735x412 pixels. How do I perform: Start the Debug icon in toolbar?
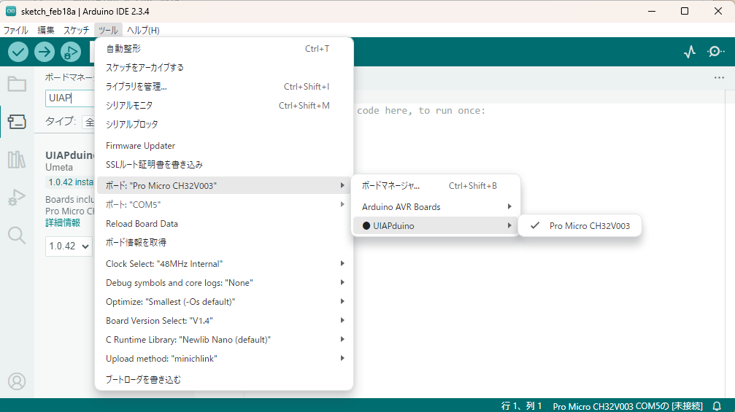71,52
